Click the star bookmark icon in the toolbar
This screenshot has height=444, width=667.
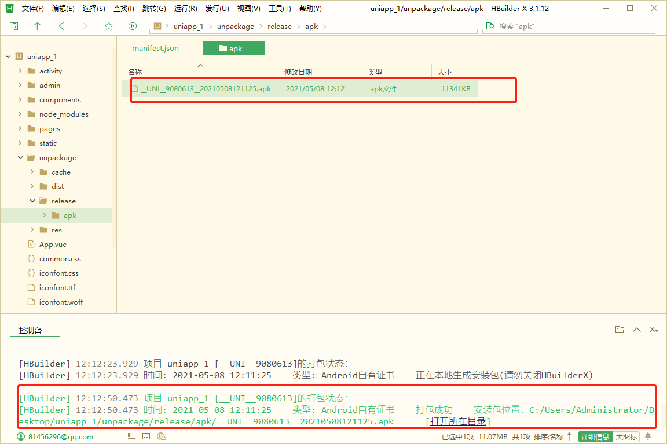pos(108,26)
